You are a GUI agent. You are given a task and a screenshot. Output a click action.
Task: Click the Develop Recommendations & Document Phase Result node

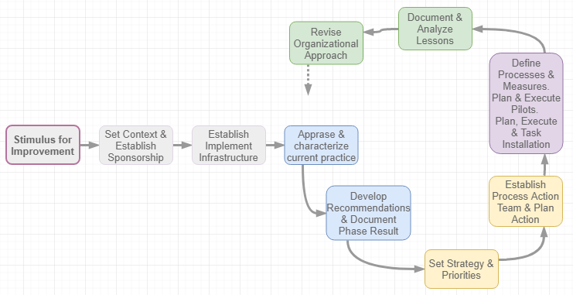click(x=368, y=213)
